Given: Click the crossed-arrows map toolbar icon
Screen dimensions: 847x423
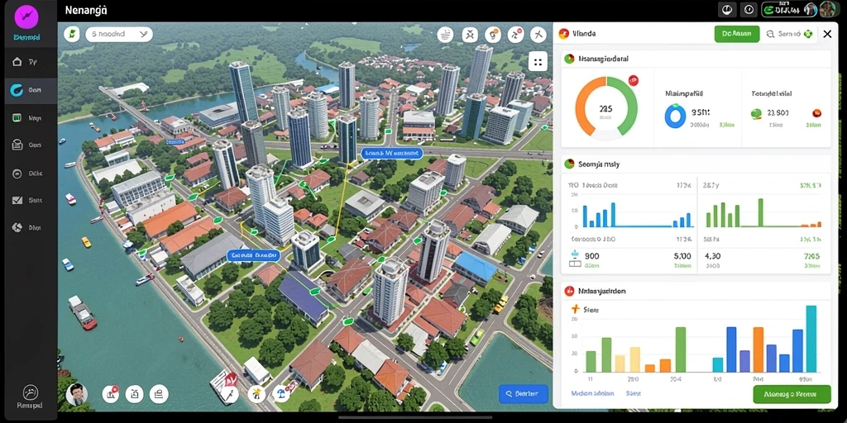Looking at the screenshot, I should (x=470, y=35).
